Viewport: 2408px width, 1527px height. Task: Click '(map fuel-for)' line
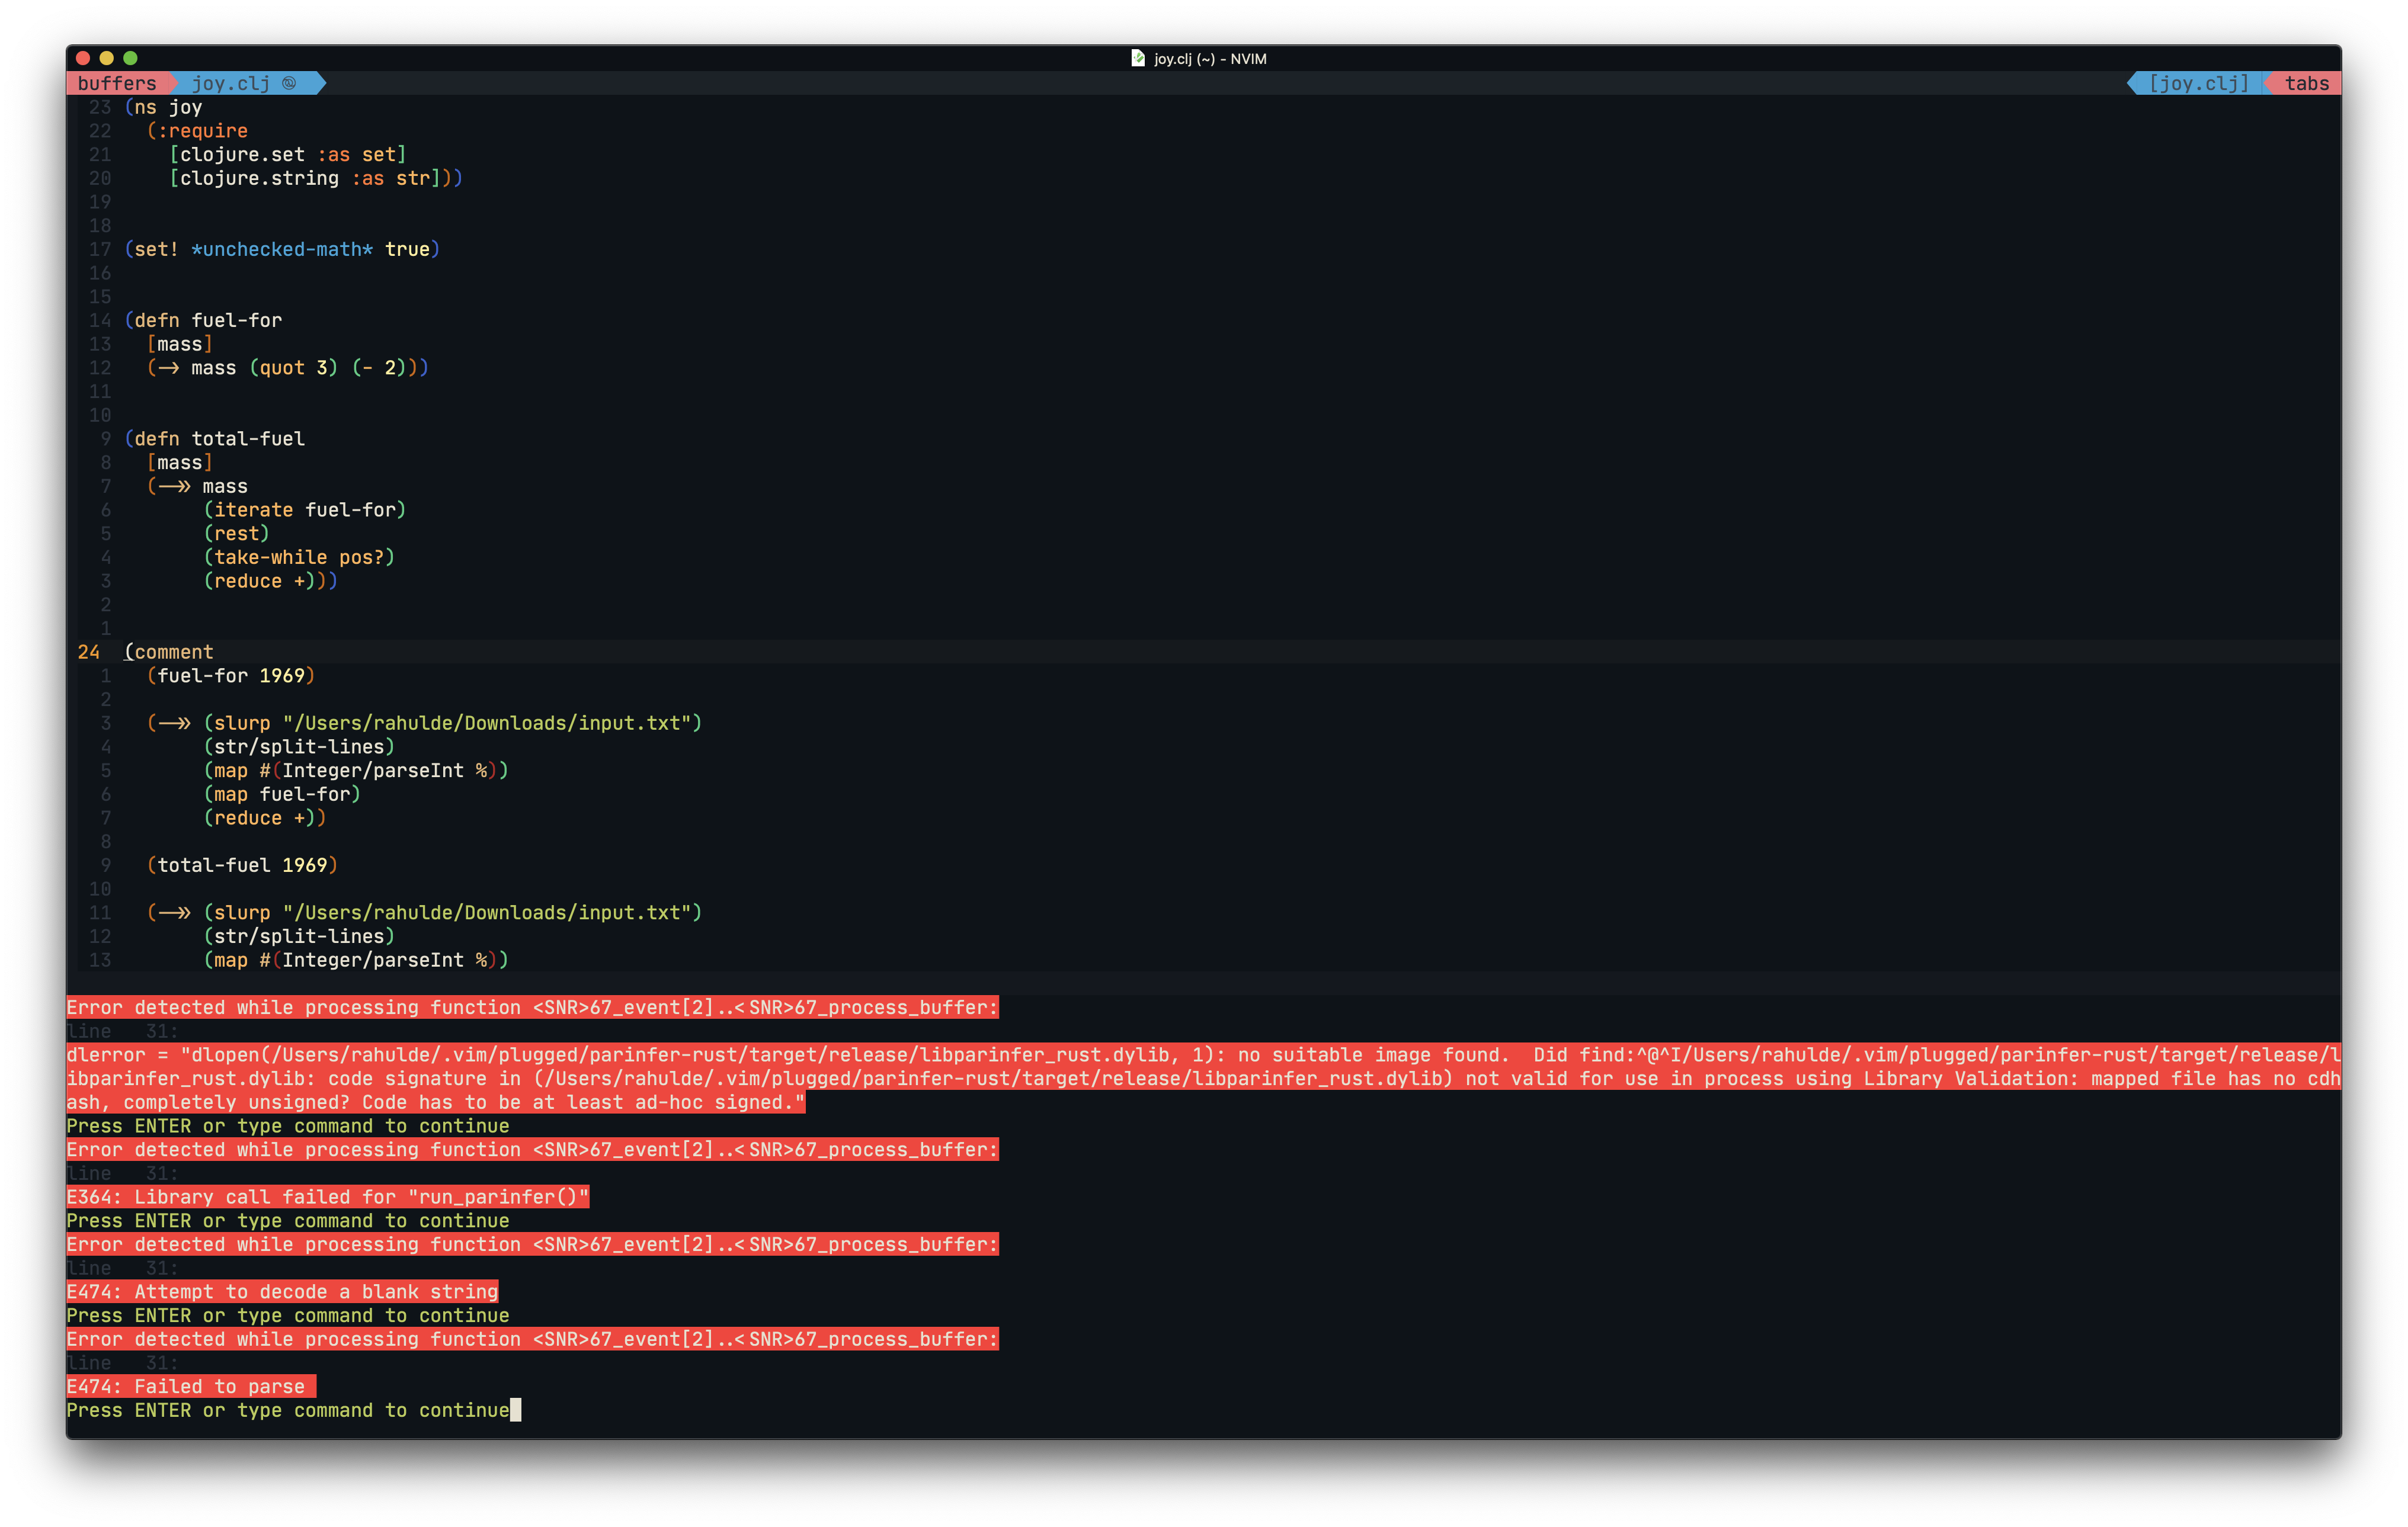pyautogui.click(x=282, y=794)
